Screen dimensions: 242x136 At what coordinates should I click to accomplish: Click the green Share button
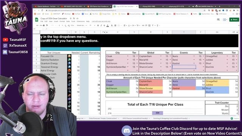[234, 20]
